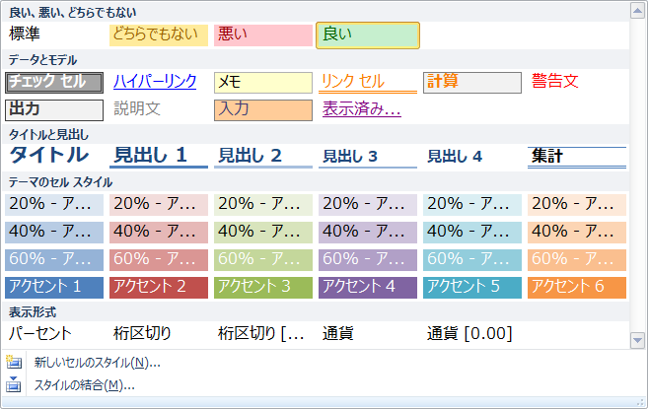648x409 pixels.
Task: Choose the メモ cell style
Action: tap(263, 82)
